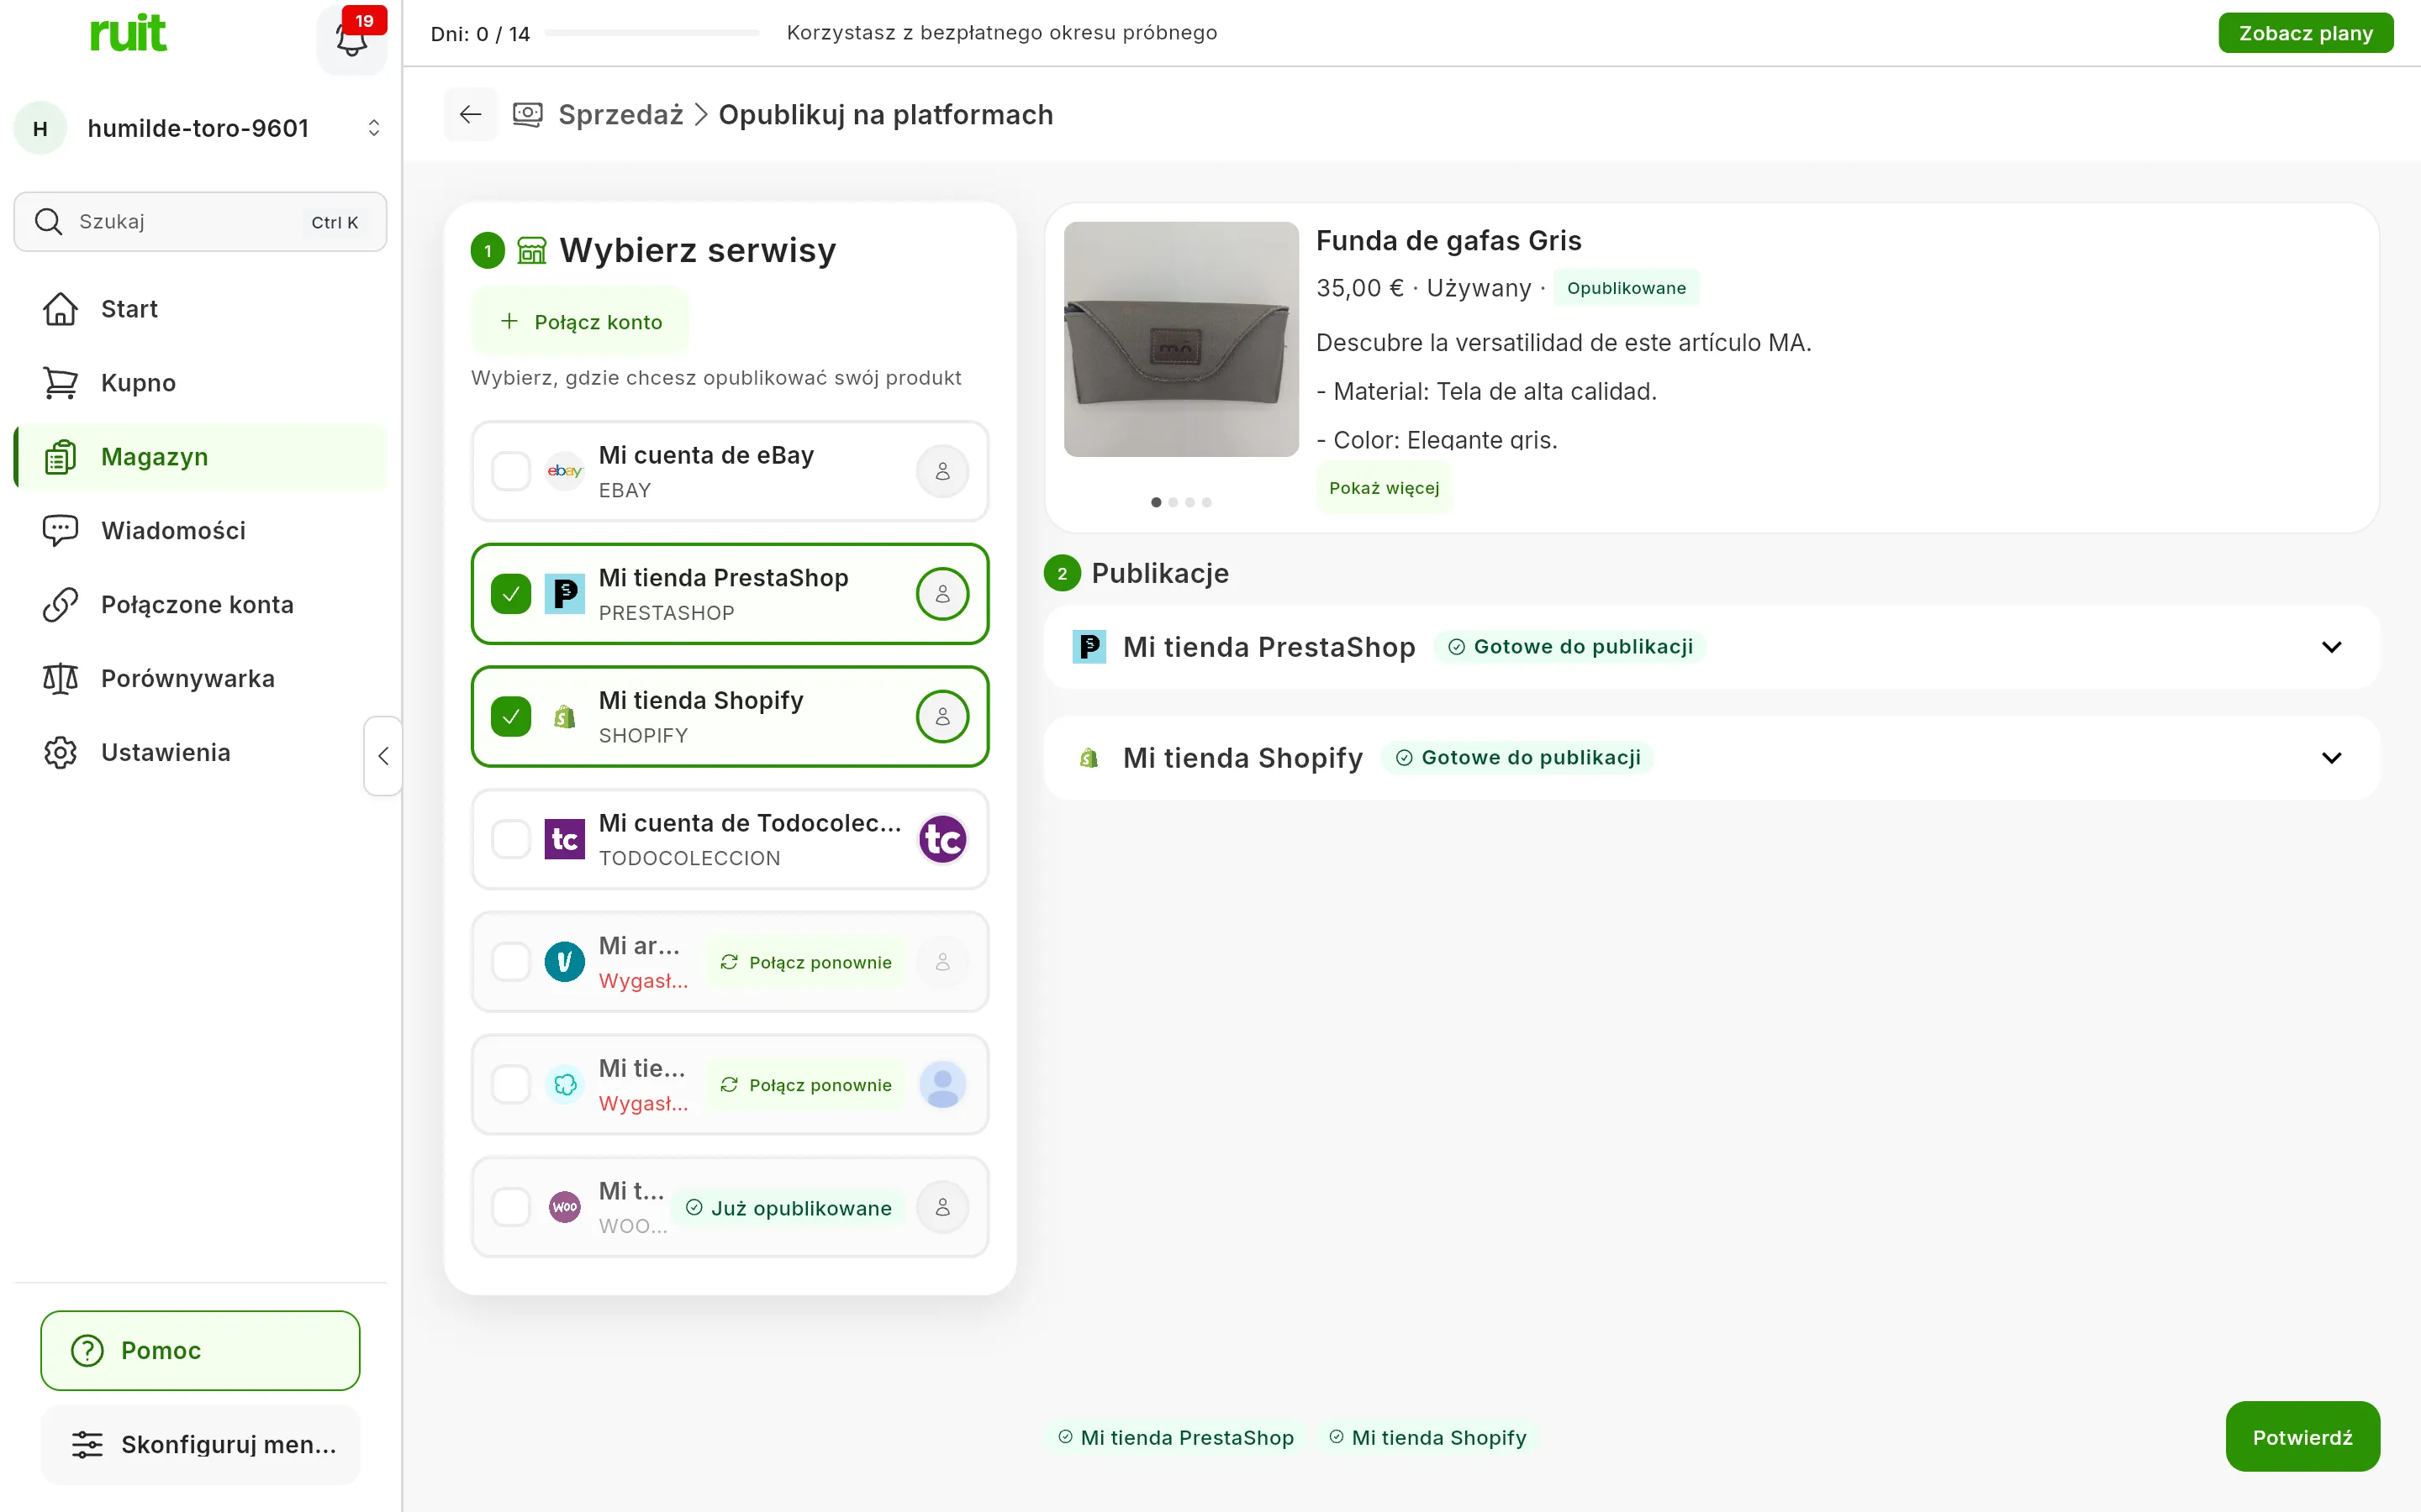Click the Shopify logo in Publikacje
Screen dimensions: 2421x1512
(x=1089, y=758)
